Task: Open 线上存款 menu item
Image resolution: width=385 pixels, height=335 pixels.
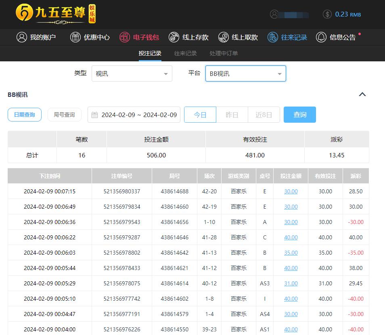Action: pos(188,37)
